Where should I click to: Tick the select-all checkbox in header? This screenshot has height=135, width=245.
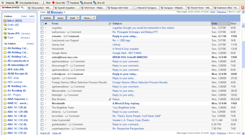click(42, 24)
